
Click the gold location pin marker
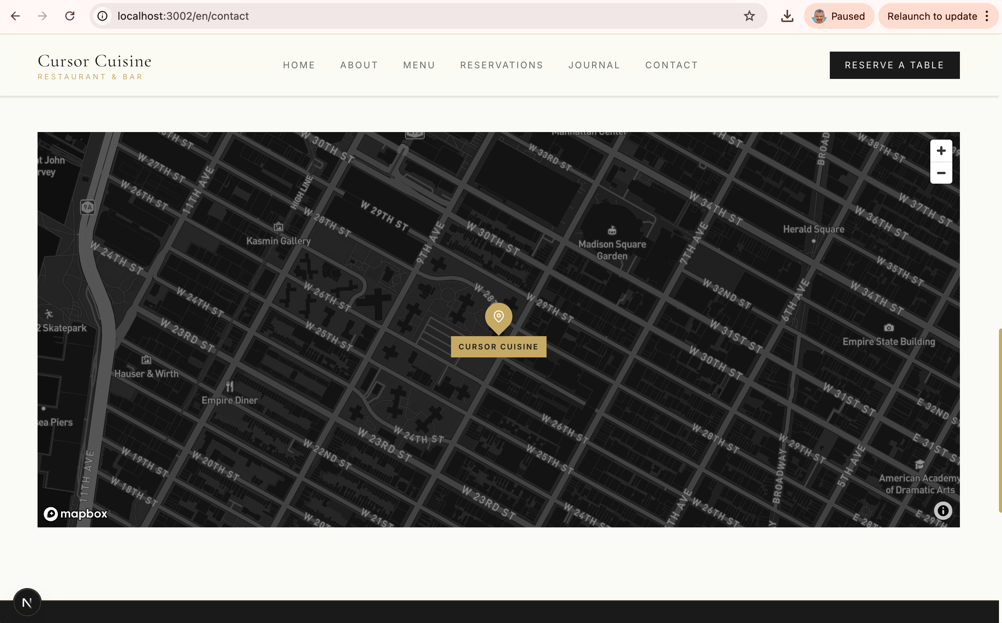498,317
